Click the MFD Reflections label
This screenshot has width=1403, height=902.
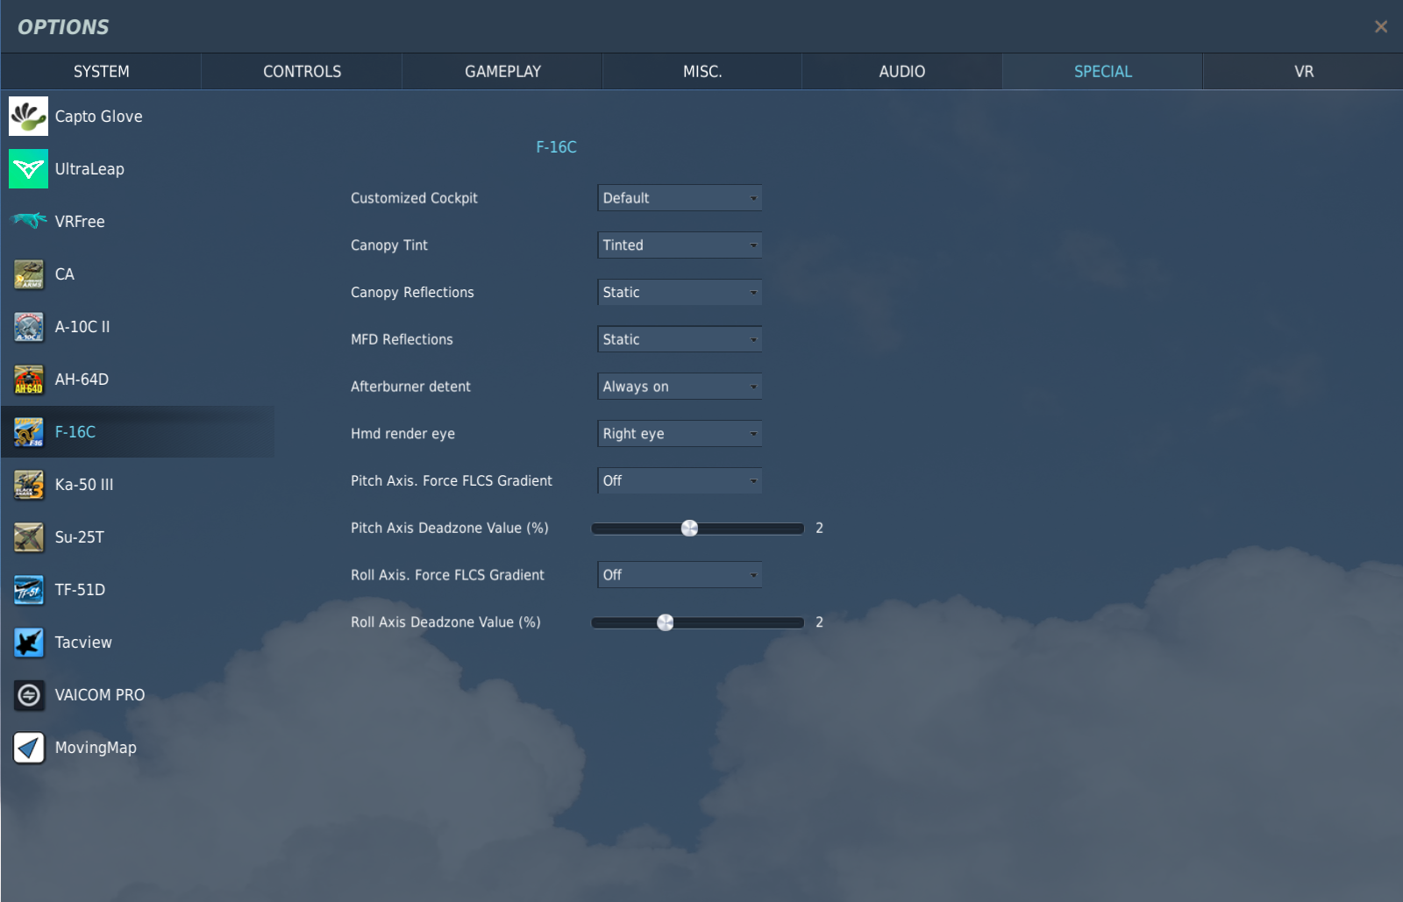(x=402, y=339)
